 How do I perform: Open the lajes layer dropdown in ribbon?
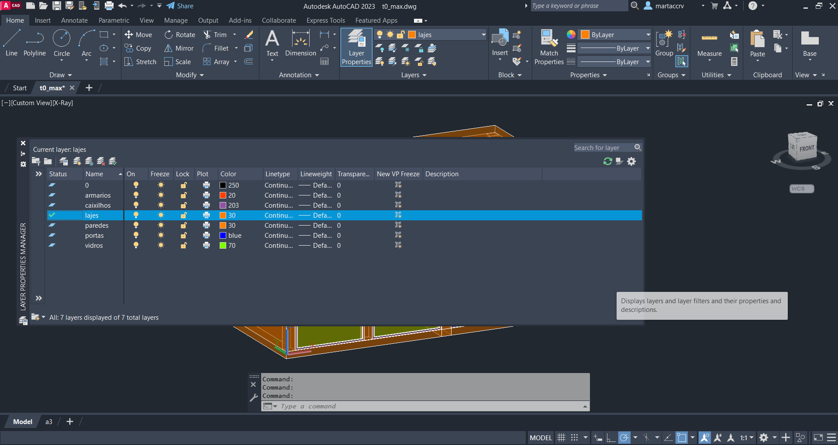coord(483,35)
